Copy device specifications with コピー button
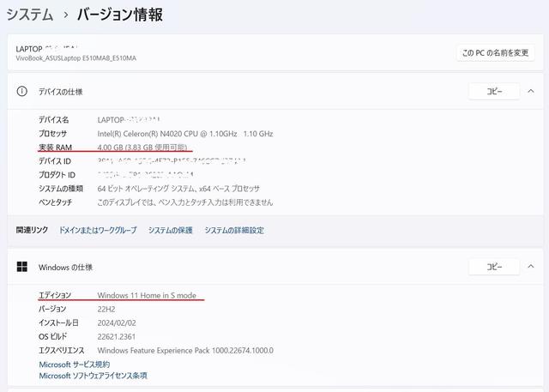Viewport: 549px width, 392px height. tap(494, 91)
